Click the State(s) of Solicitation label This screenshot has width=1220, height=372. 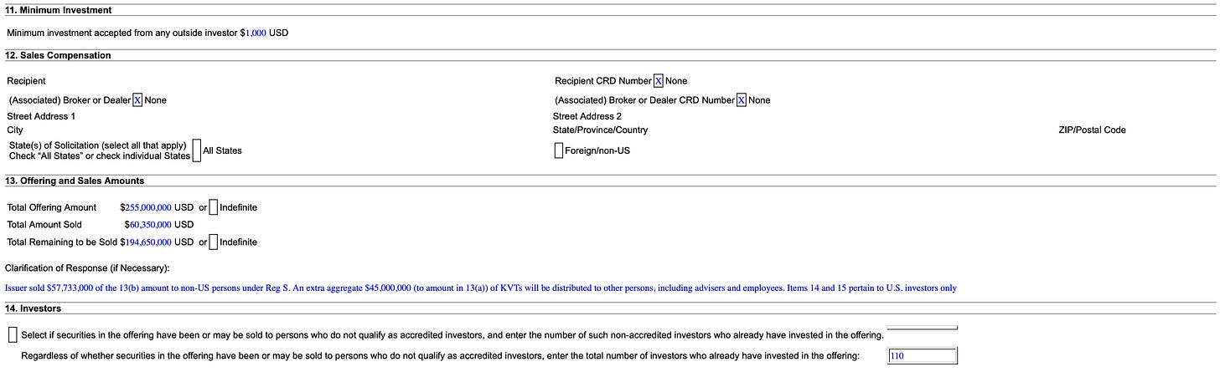pos(98,150)
